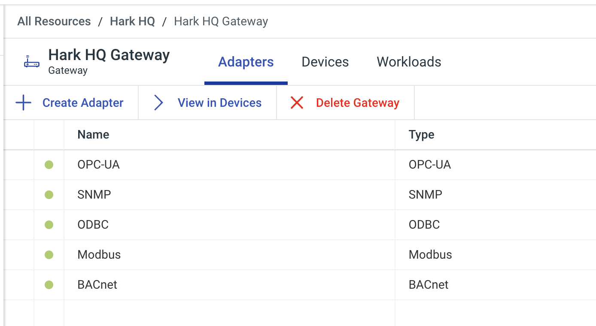Navigate to Hark HQ breadcrumb link
This screenshot has height=326, width=596.
(132, 21)
